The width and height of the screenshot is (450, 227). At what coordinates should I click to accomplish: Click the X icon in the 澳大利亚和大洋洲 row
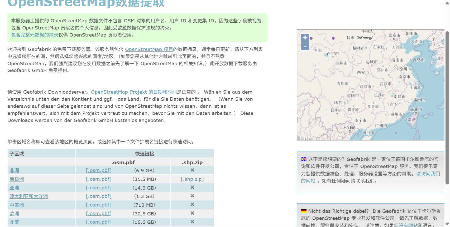[192, 196]
